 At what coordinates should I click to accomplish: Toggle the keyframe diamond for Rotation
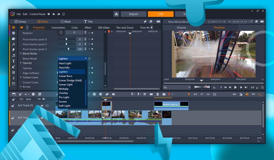tap(92, 33)
